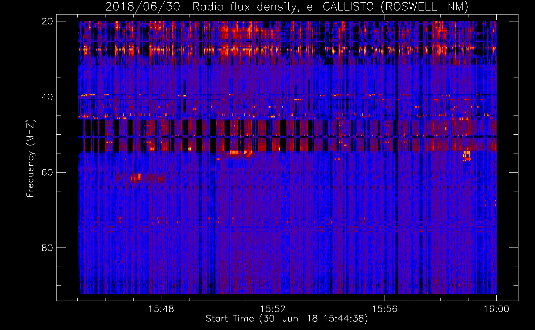Click the '40' frequency axis label
The width and height of the screenshot is (535, 330).
47,97
